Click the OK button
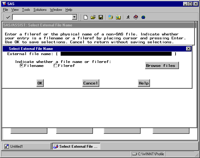 (x=40, y=83)
